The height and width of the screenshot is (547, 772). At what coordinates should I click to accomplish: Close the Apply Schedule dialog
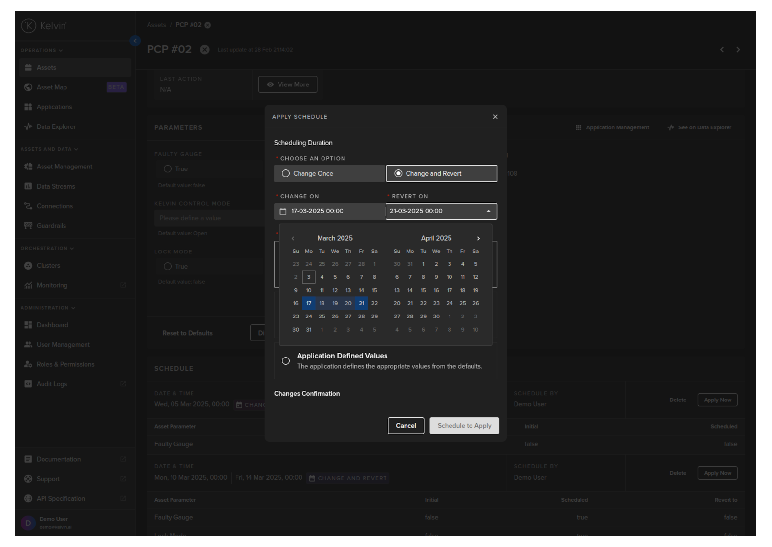click(495, 117)
